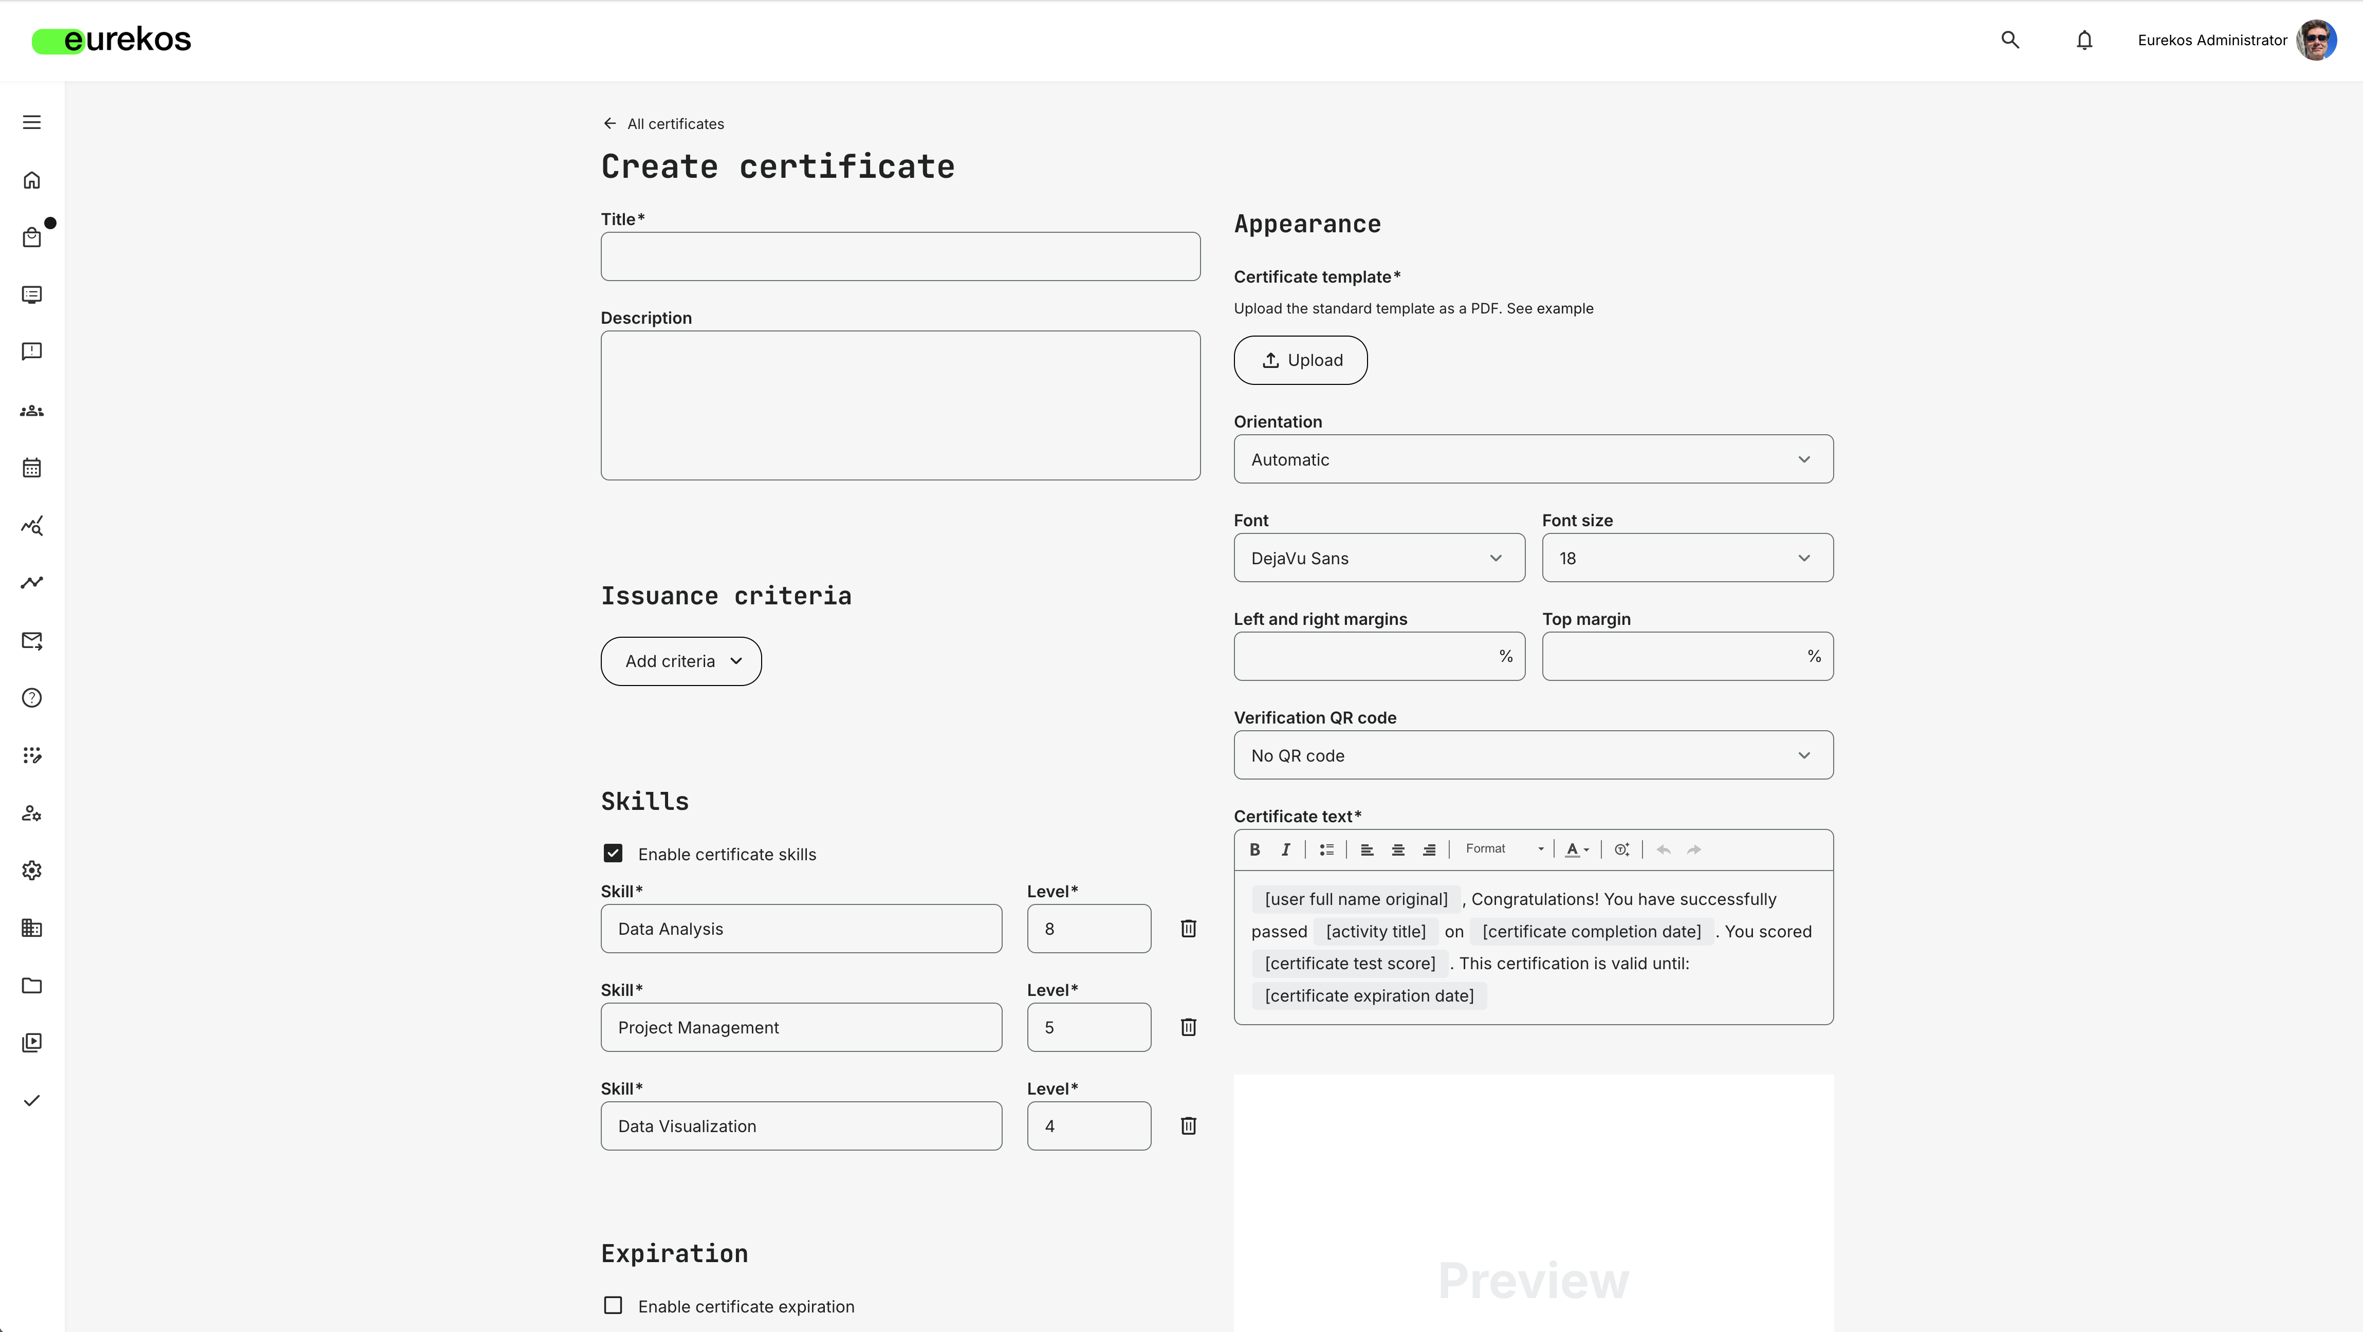The width and height of the screenshot is (2363, 1332).
Task: Open the Orientation dropdown
Action: (x=1533, y=459)
